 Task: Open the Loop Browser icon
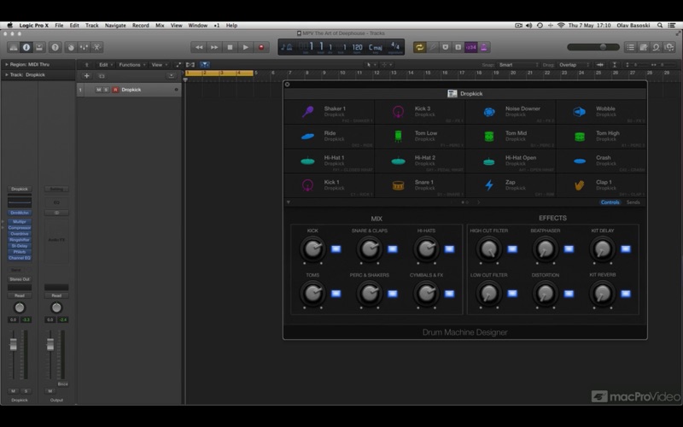coord(656,47)
